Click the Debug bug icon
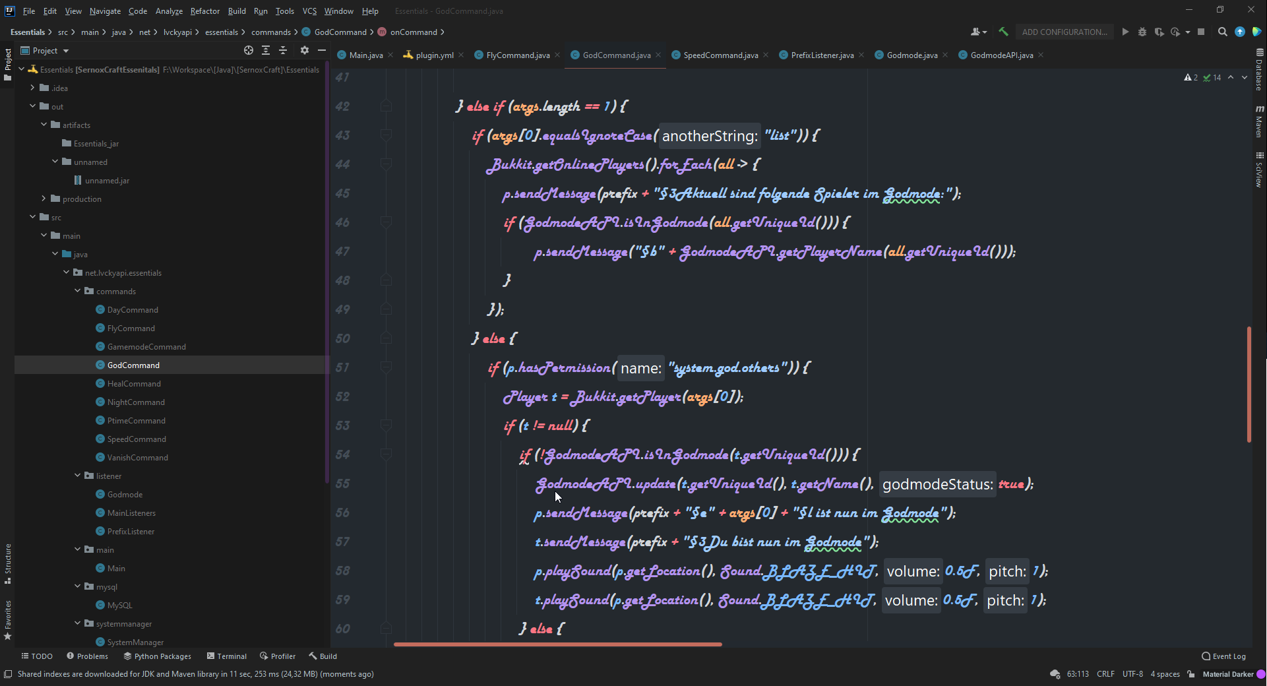The image size is (1267, 686). pyautogui.click(x=1142, y=32)
